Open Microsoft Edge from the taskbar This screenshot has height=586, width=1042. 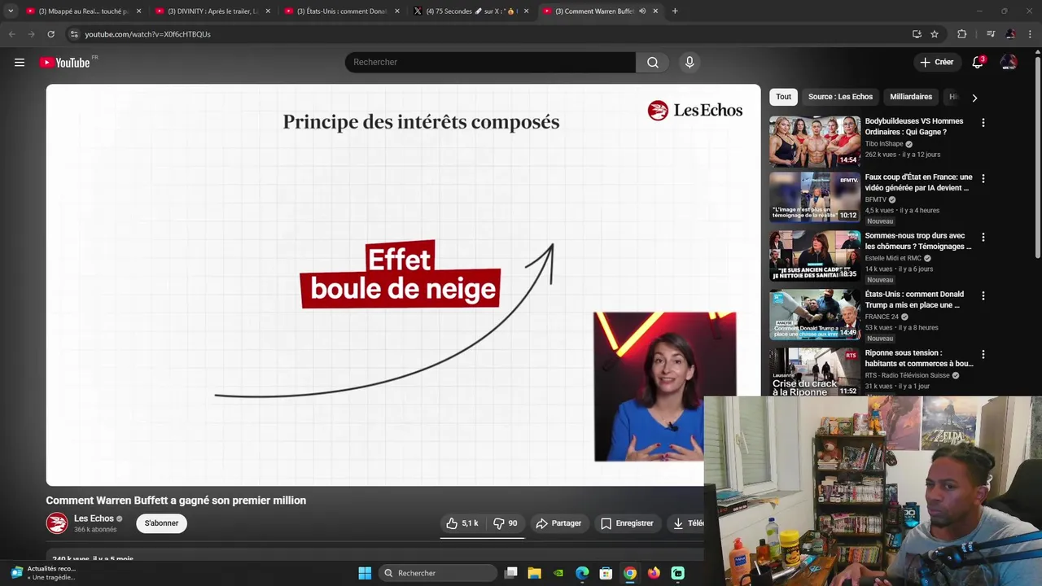click(x=582, y=573)
